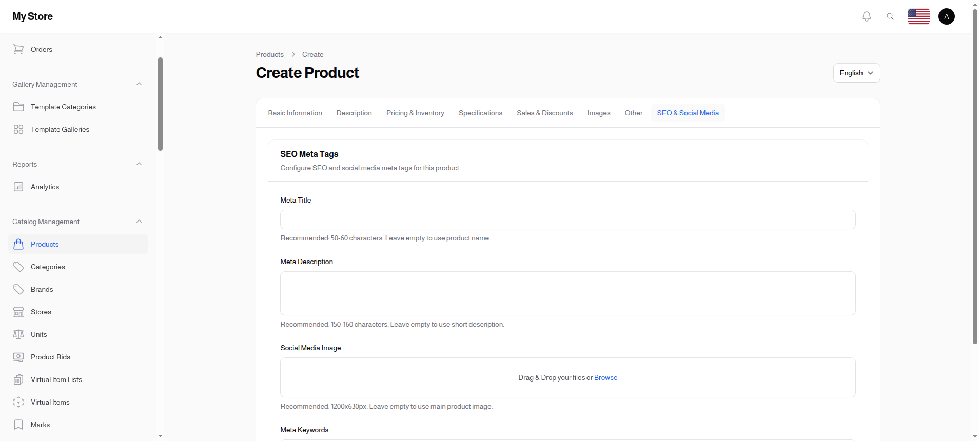
Task: Click into the Meta Title field
Action: [x=567, y=219]
